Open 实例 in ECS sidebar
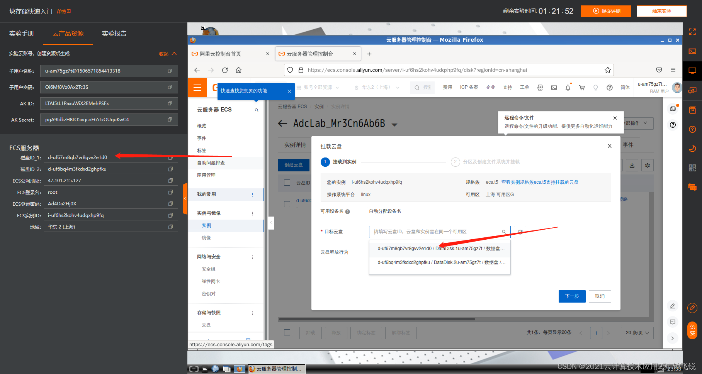 pos(206,226)
